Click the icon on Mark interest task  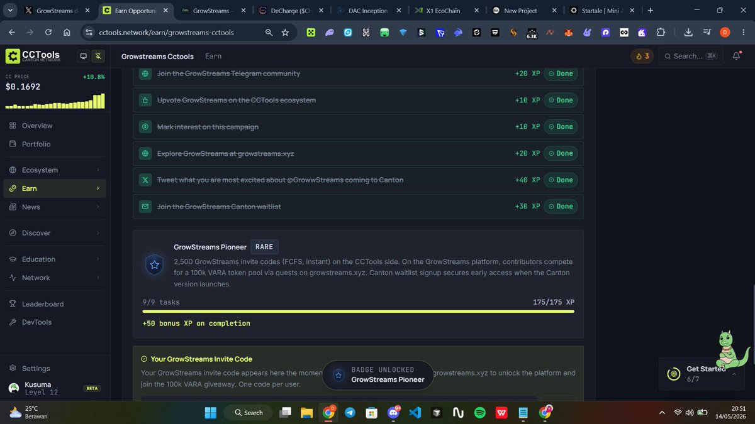(x=145, y=127)
